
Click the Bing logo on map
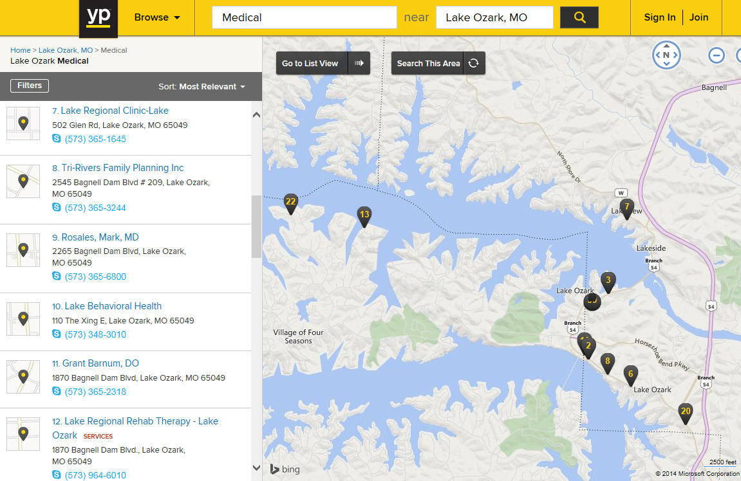click(285, 469)
